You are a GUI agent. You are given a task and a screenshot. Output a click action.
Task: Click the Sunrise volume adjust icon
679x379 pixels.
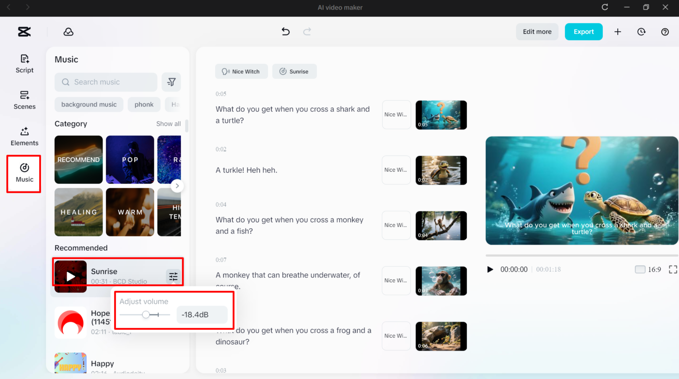173,277
